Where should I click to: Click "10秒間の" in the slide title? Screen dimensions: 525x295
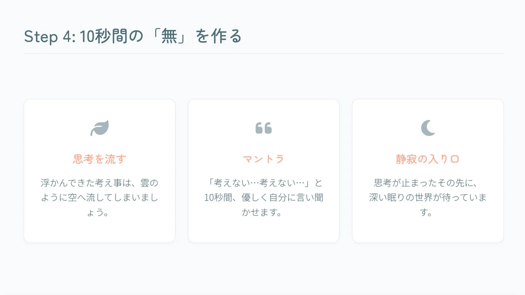(x=112, y=37)
